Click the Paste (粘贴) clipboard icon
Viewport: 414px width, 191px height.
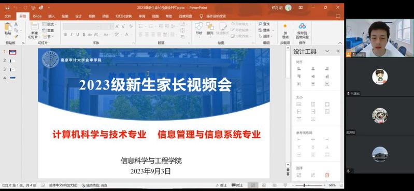tap(8, 26)
